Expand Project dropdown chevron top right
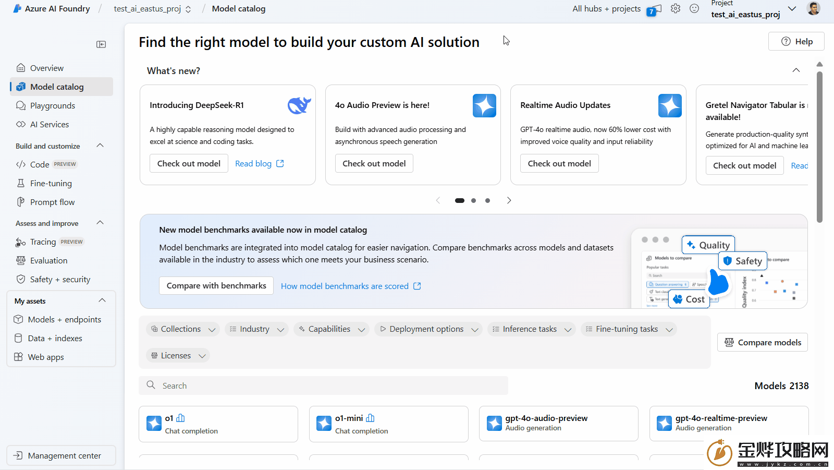The width and height of the screenshot is (834, 470). [792, 9]
